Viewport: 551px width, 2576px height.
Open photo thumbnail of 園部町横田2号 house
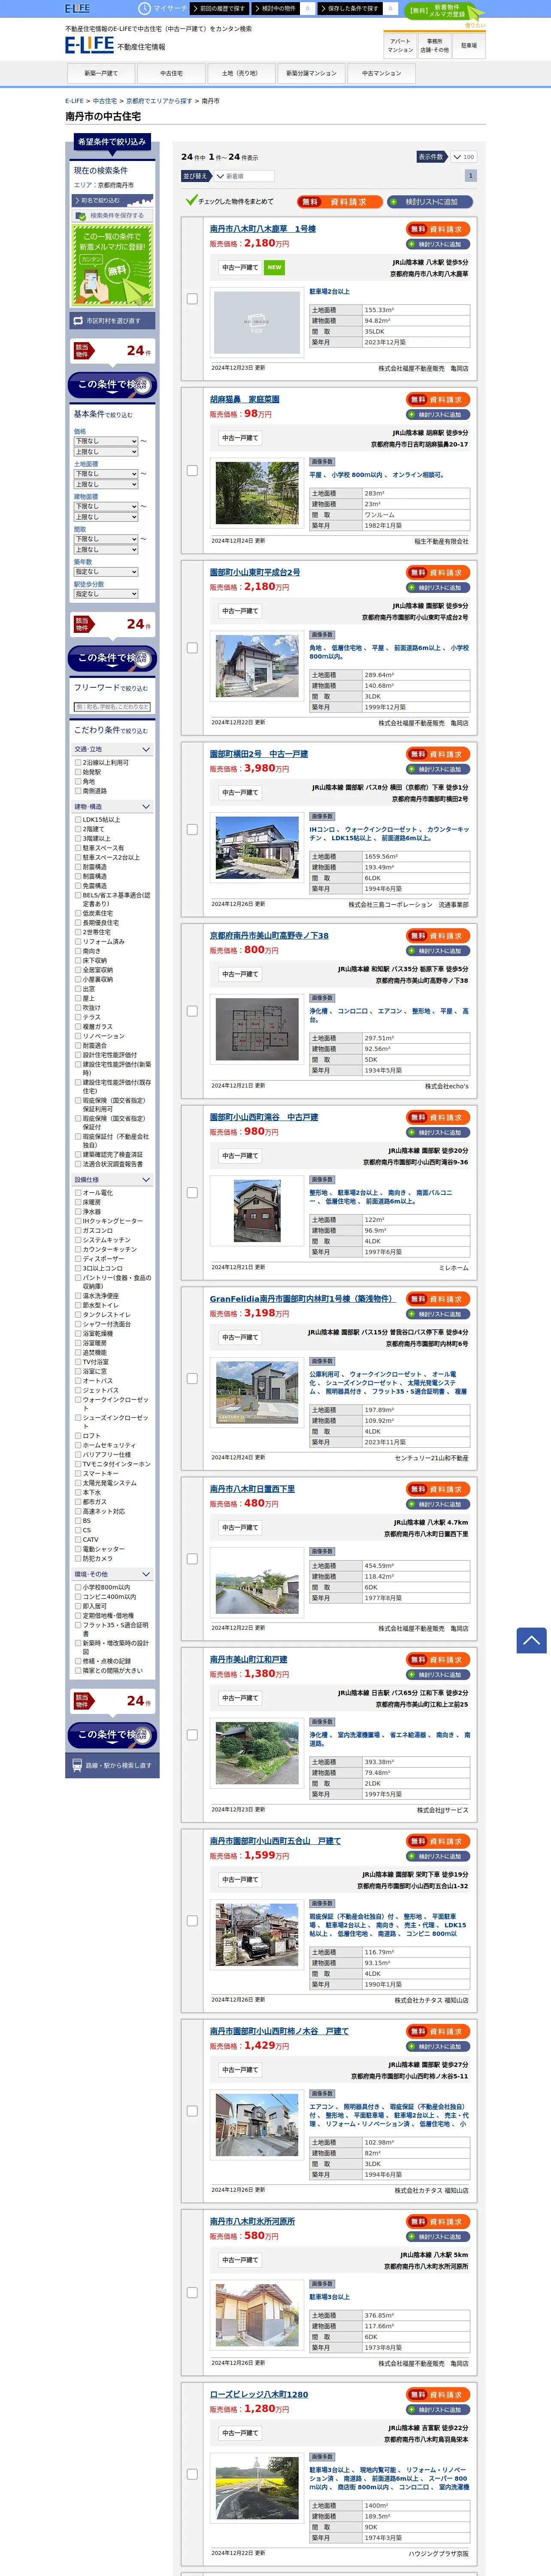257,847
